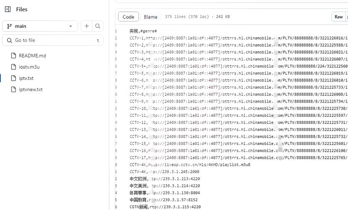Click the CCTV-6 line
The height and width of the screenshot is (210, 348).
click(x=239, y=80)
